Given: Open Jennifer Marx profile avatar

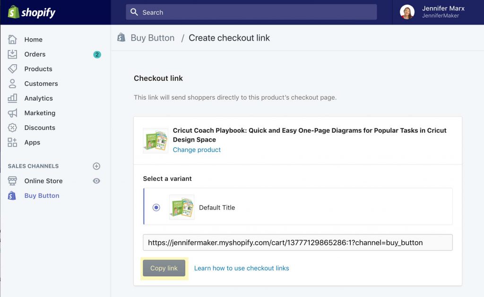Looking at the screenshot, I should pos(407,12).
